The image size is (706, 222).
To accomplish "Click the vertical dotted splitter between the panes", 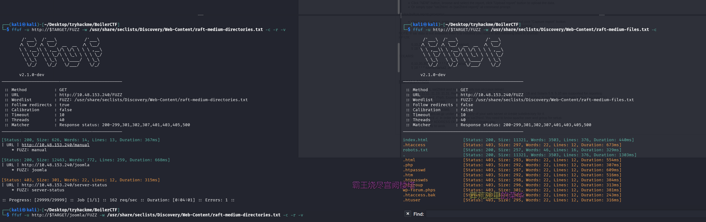I will [401, 16].
